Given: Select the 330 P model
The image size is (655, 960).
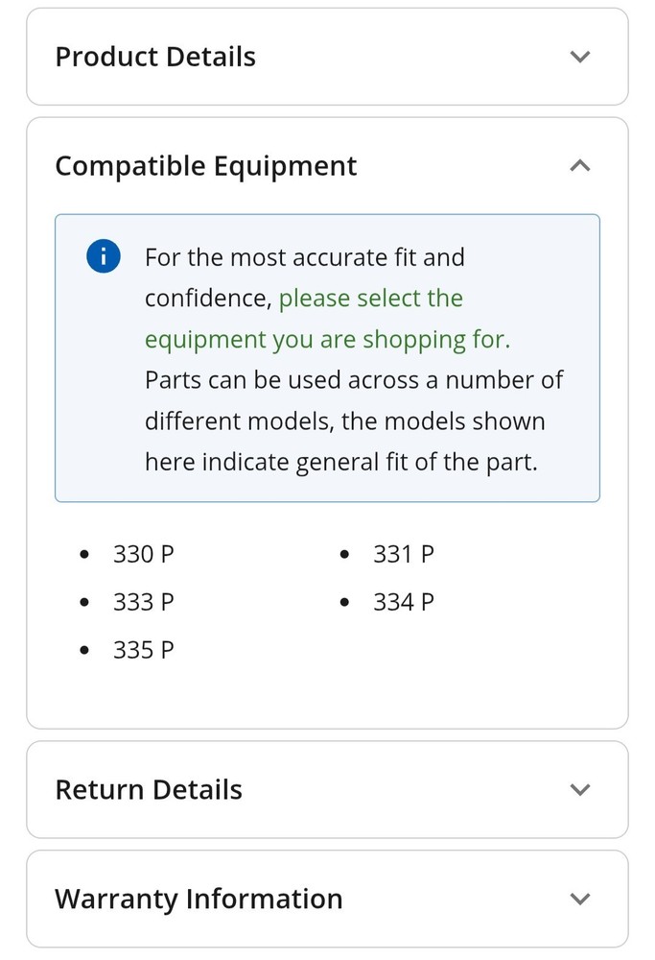Looking at the screenshot, I should point(143,554).
